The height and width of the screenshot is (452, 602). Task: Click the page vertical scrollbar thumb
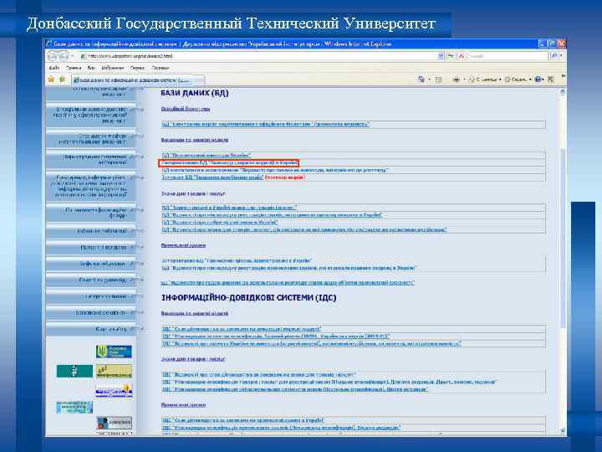coord(563,239)
